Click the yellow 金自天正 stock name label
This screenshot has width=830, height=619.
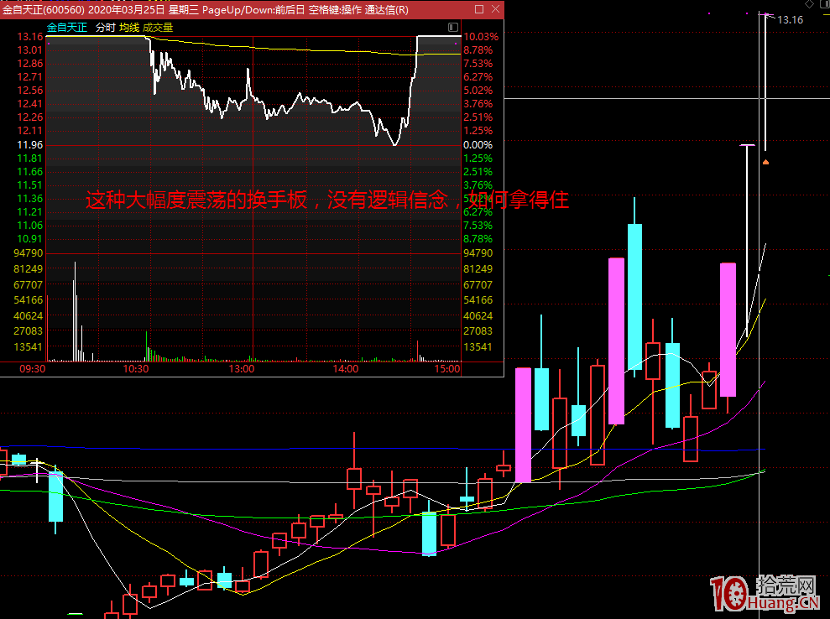[67, 26]
